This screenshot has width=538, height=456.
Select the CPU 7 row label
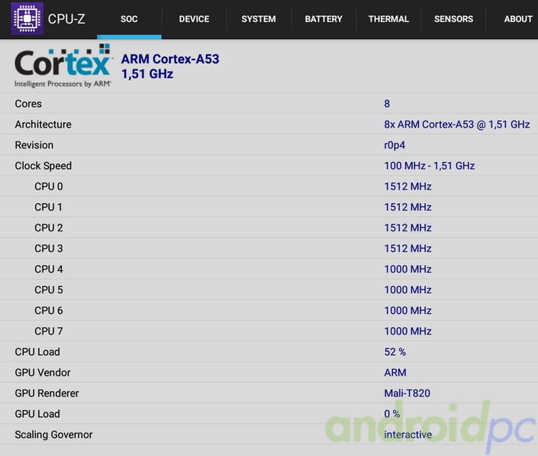(x=49, y=331)
